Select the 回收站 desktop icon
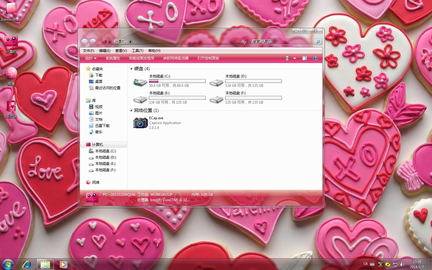Image resolution: width=432 pixels, height=270 pixels. click(11, 109)
